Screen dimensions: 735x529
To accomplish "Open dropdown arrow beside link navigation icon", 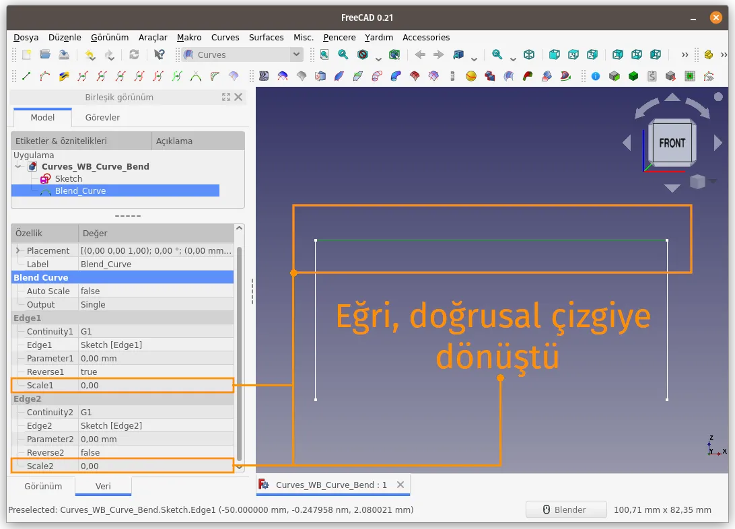I will pos(474,59).
